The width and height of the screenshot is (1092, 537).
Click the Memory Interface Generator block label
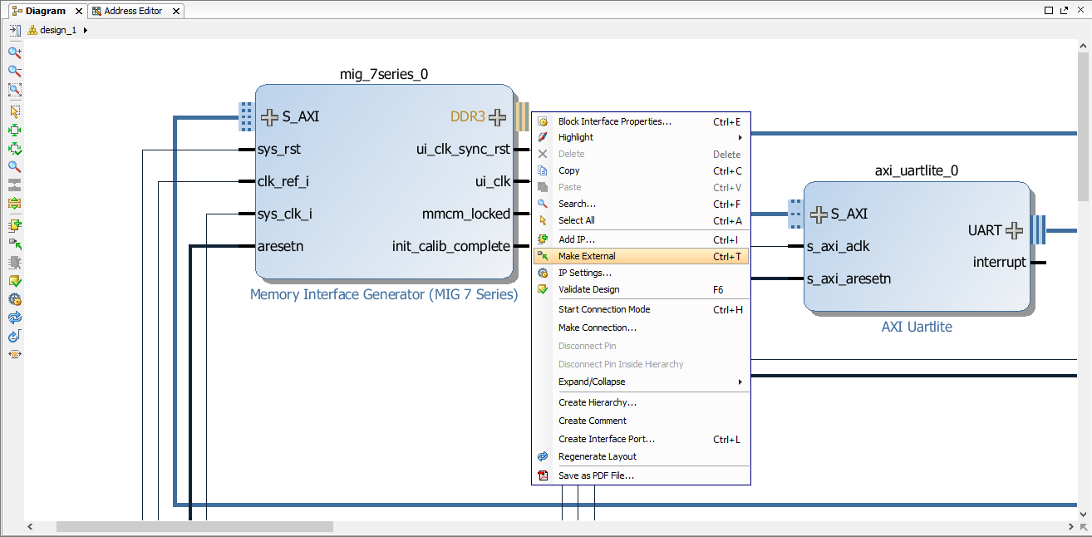(384, 294)
